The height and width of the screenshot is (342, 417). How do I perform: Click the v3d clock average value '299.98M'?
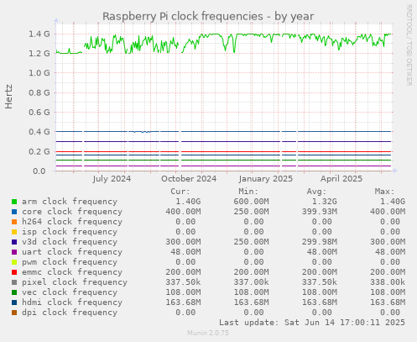coord(320,242)
